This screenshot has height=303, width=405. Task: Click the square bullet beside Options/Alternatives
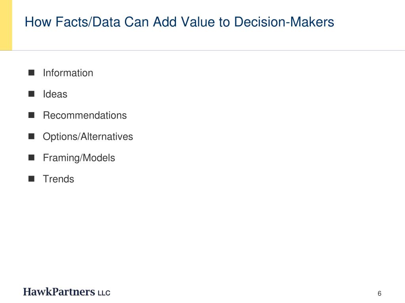coord(31,136)
